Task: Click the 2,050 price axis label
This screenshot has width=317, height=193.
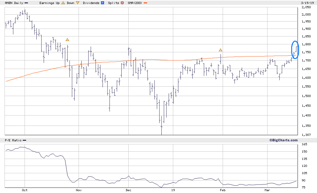Action: pos(306,7)
